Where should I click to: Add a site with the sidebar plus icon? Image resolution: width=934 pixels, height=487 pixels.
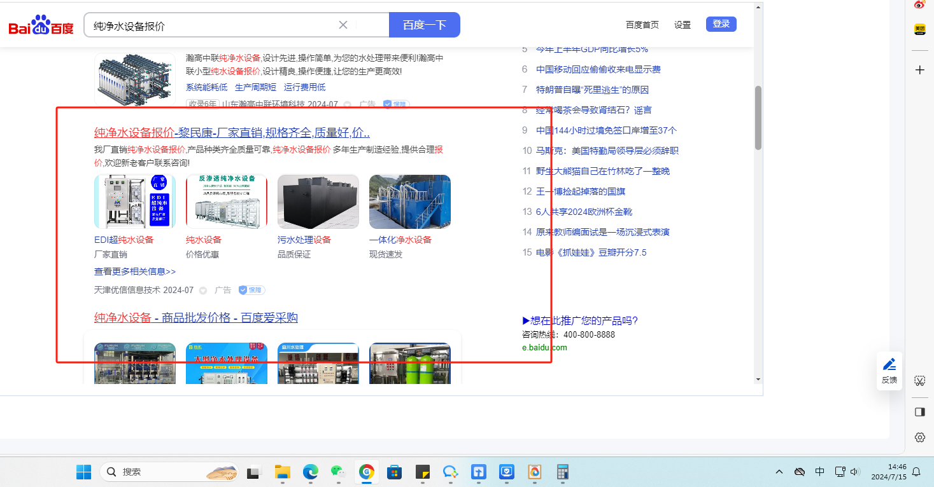(x=919, y=70)
